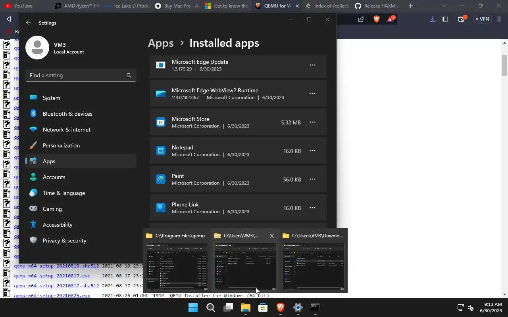Image resolution: width=508 pixels, height=317 pixels.
Task: Open Gaming settings
Action: 81,209
